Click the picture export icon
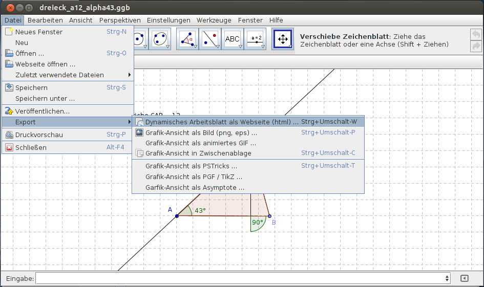 click(x=139, y=133)
